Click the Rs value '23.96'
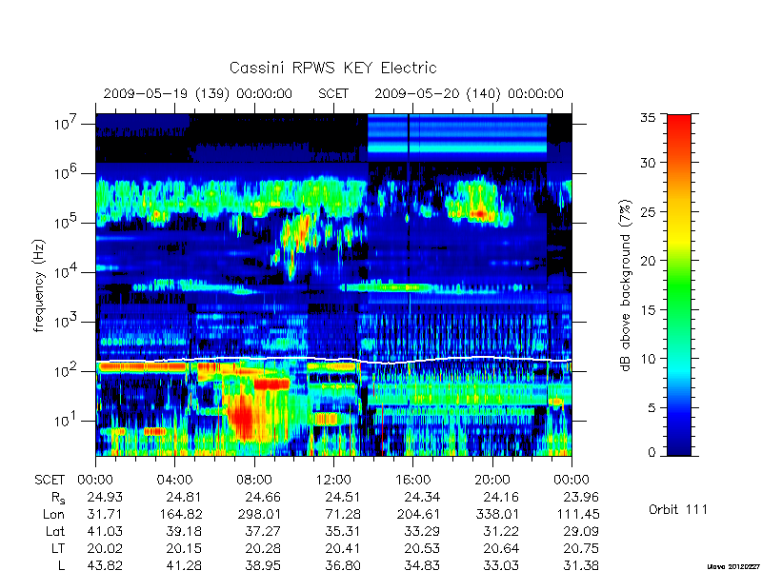Viewport: 762px width, 571px height. click(x=581, y=497)
